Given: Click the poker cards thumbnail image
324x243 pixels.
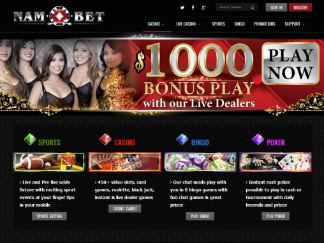Looking at the screenshot, I should 276,162.
